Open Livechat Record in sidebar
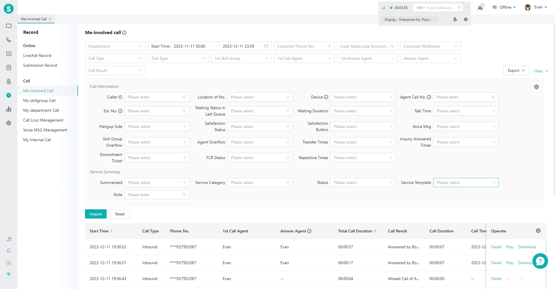 point(37,55)
